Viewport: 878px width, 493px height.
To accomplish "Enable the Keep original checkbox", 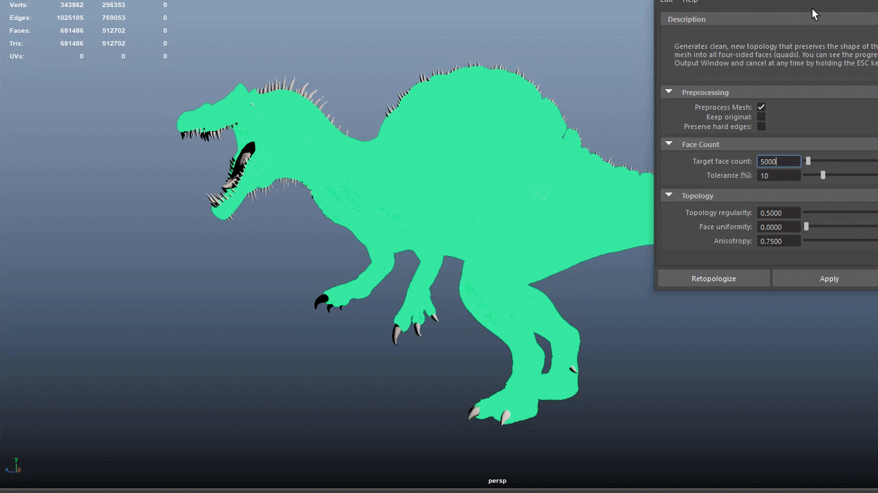I will coord(761,117).
